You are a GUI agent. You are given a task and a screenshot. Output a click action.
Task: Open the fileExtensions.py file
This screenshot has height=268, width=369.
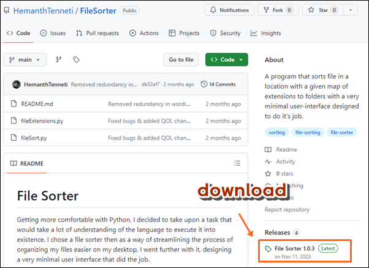click(x=42, y=121)
